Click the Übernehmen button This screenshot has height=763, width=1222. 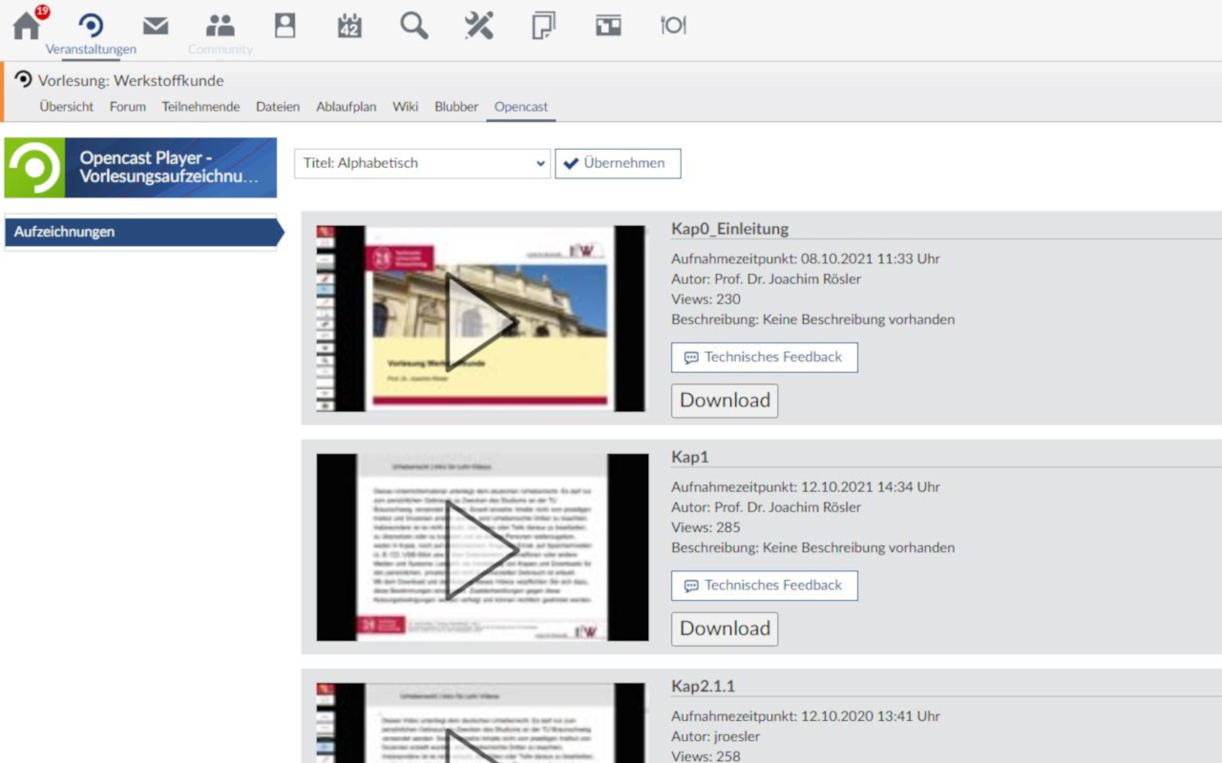(x=618, y=163)
